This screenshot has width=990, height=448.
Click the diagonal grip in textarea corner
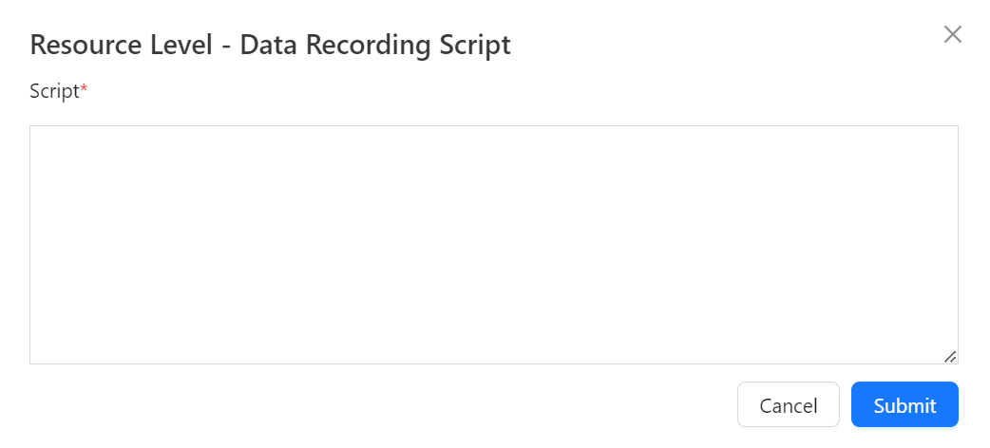tap(950, 356)
